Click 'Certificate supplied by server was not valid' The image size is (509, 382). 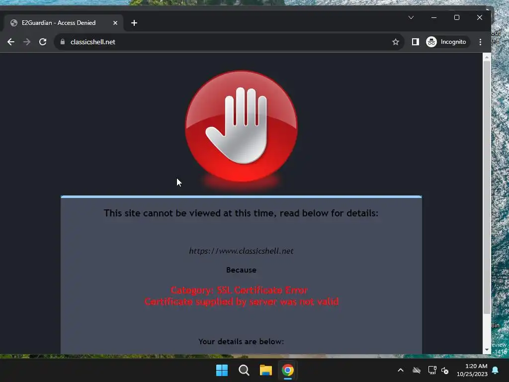[242, 302]
